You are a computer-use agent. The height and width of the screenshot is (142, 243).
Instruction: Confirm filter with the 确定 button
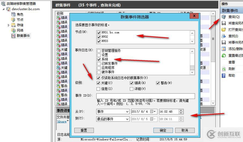(163, 130)
